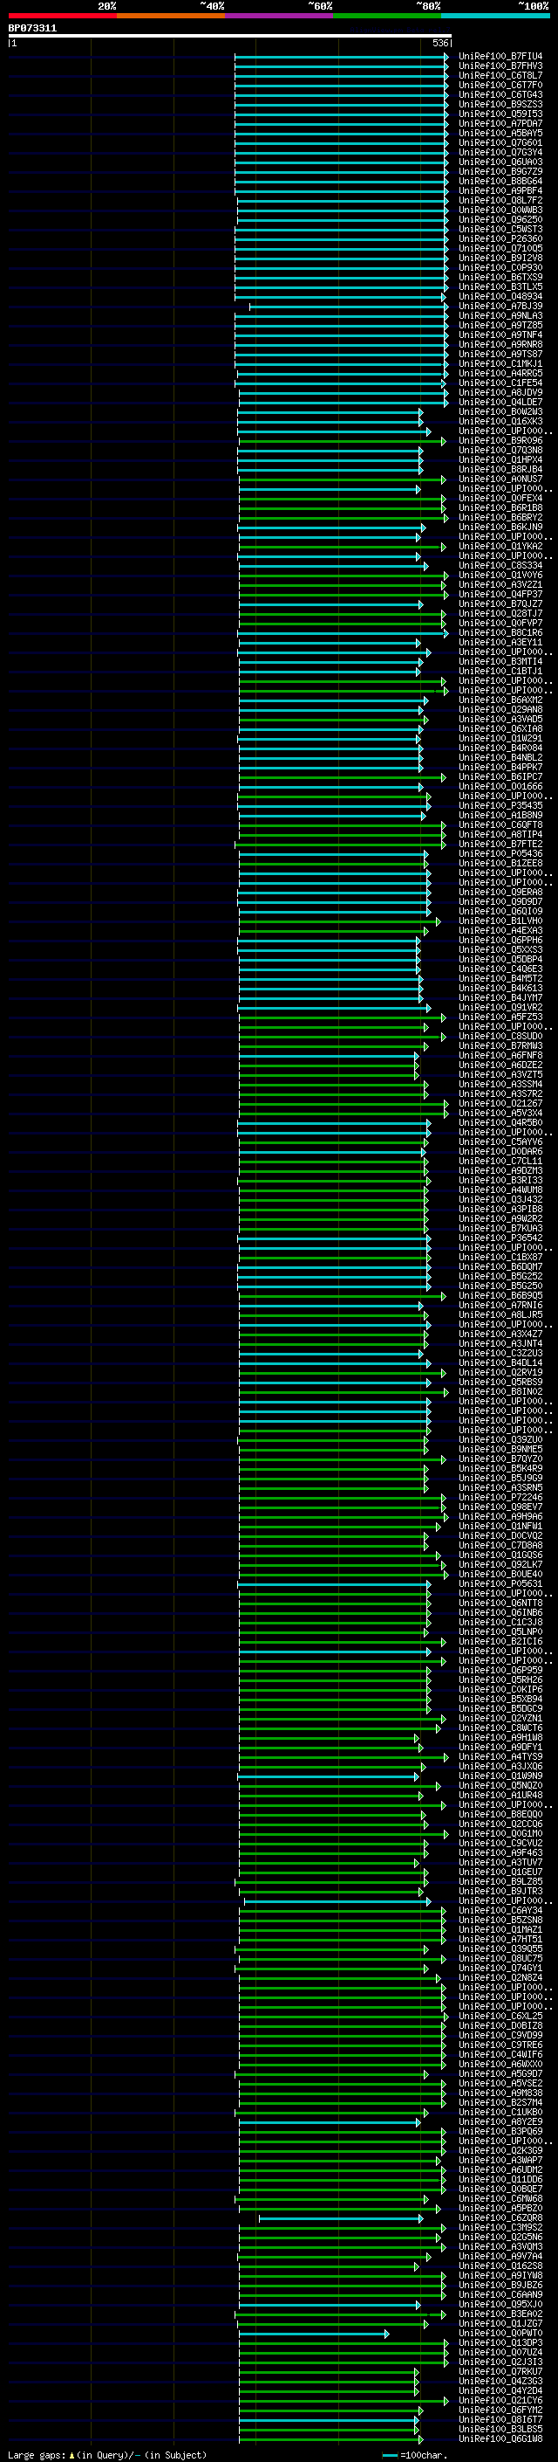This screenshot has height=2462, width=558.
Task: Select hit UniRef100_Q07UZ4
Action: (500, 2353)
